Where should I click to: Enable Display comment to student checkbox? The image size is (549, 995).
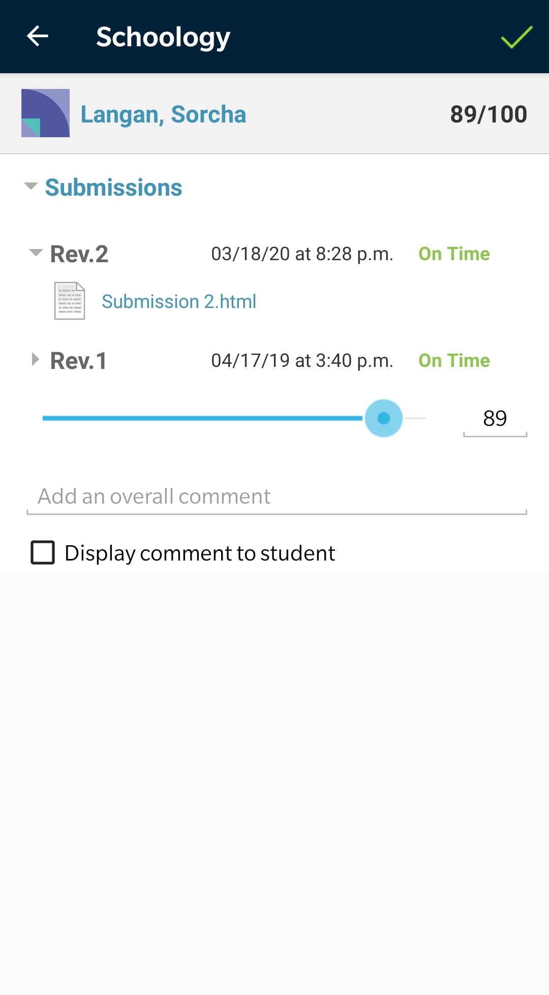click(43, 552)
